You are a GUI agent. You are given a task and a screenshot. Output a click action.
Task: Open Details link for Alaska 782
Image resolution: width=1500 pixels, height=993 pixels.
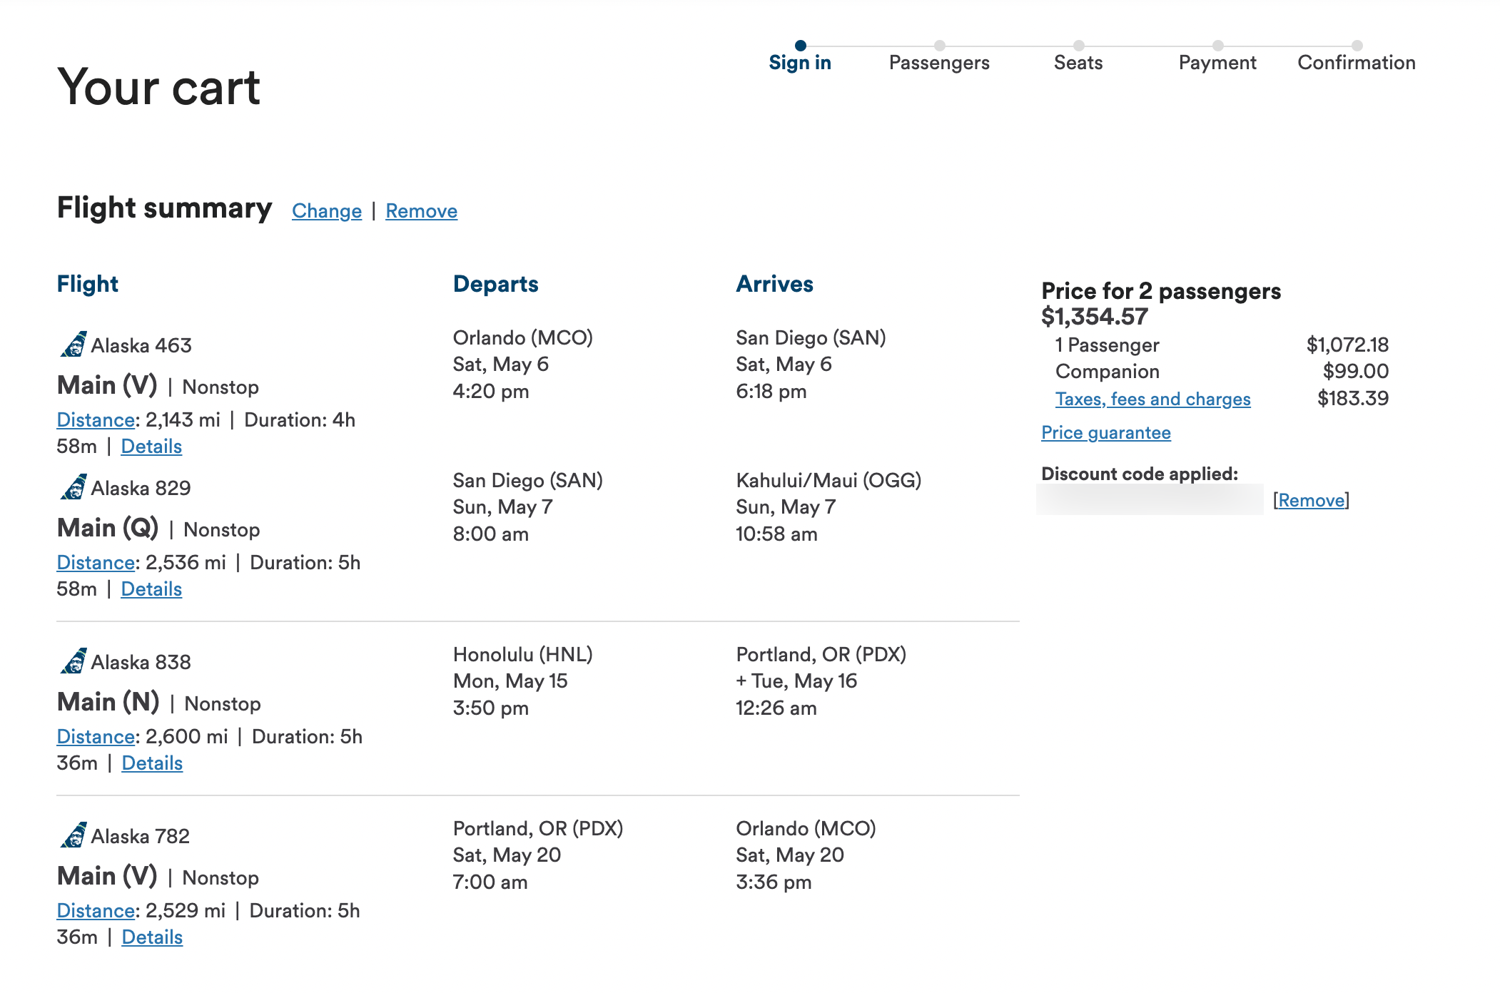coord(152,937)
